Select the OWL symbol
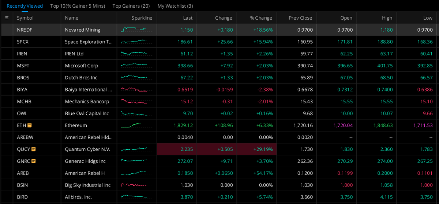 click(x=22, y=113)
